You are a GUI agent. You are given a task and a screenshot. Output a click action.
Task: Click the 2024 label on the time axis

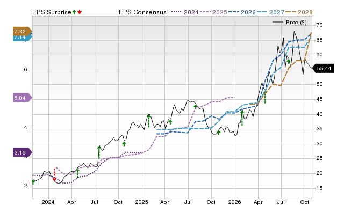48,202
